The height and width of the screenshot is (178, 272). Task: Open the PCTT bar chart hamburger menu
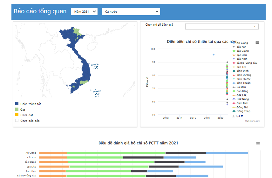(x=258, y=144)
